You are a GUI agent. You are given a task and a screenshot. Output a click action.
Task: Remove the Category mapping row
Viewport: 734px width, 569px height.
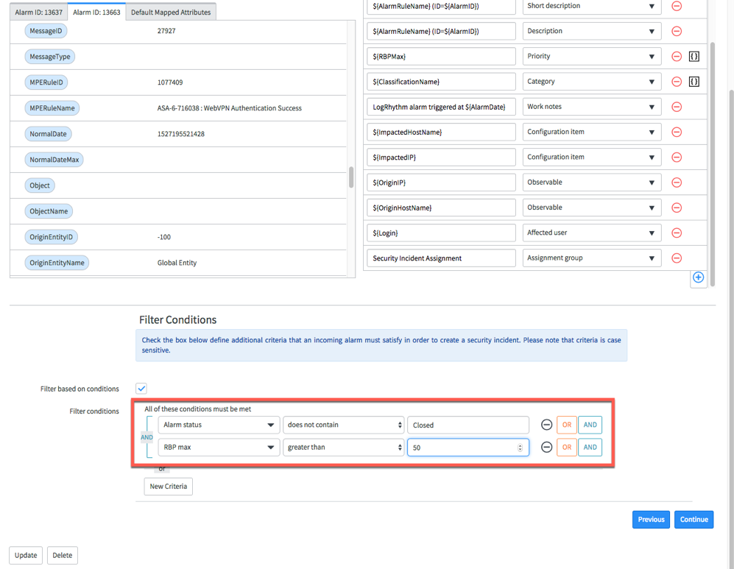[x=677, y=82]
